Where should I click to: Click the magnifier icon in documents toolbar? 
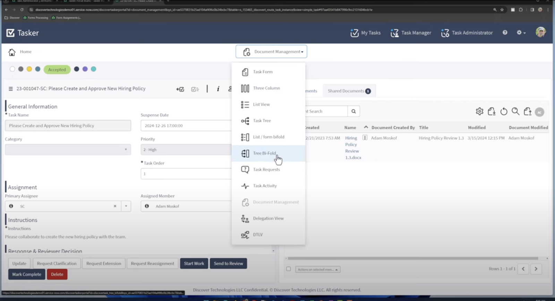coord(515,111)
